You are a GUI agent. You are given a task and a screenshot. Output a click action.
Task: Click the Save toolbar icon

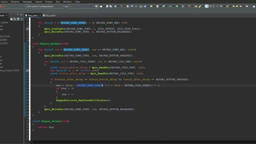coord(107,6)
